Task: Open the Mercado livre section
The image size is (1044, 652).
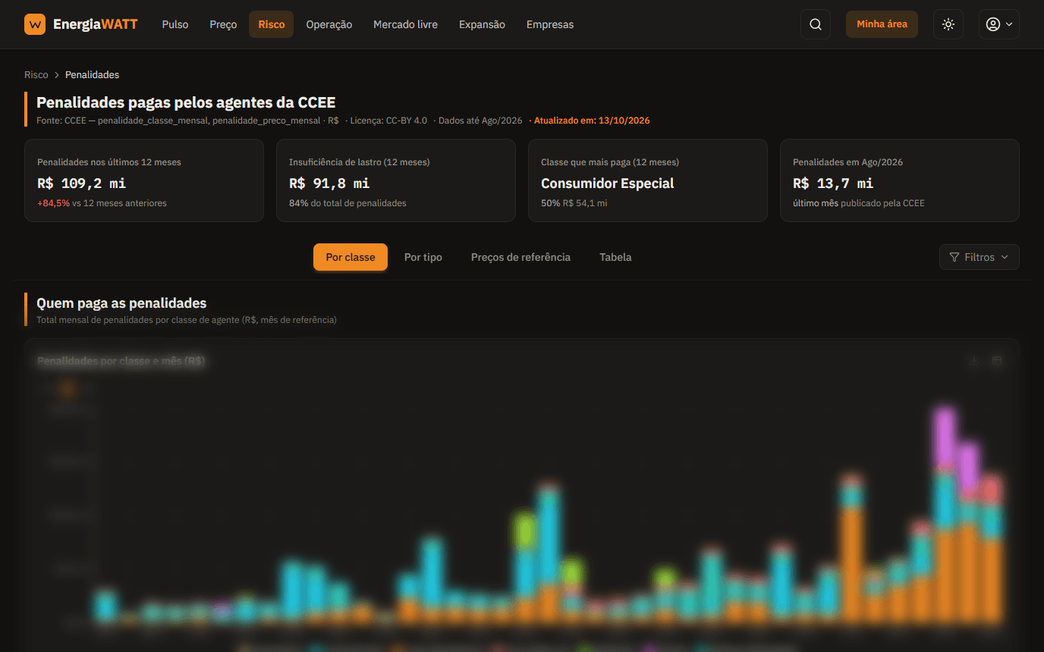Action: [x=405, y=24]
